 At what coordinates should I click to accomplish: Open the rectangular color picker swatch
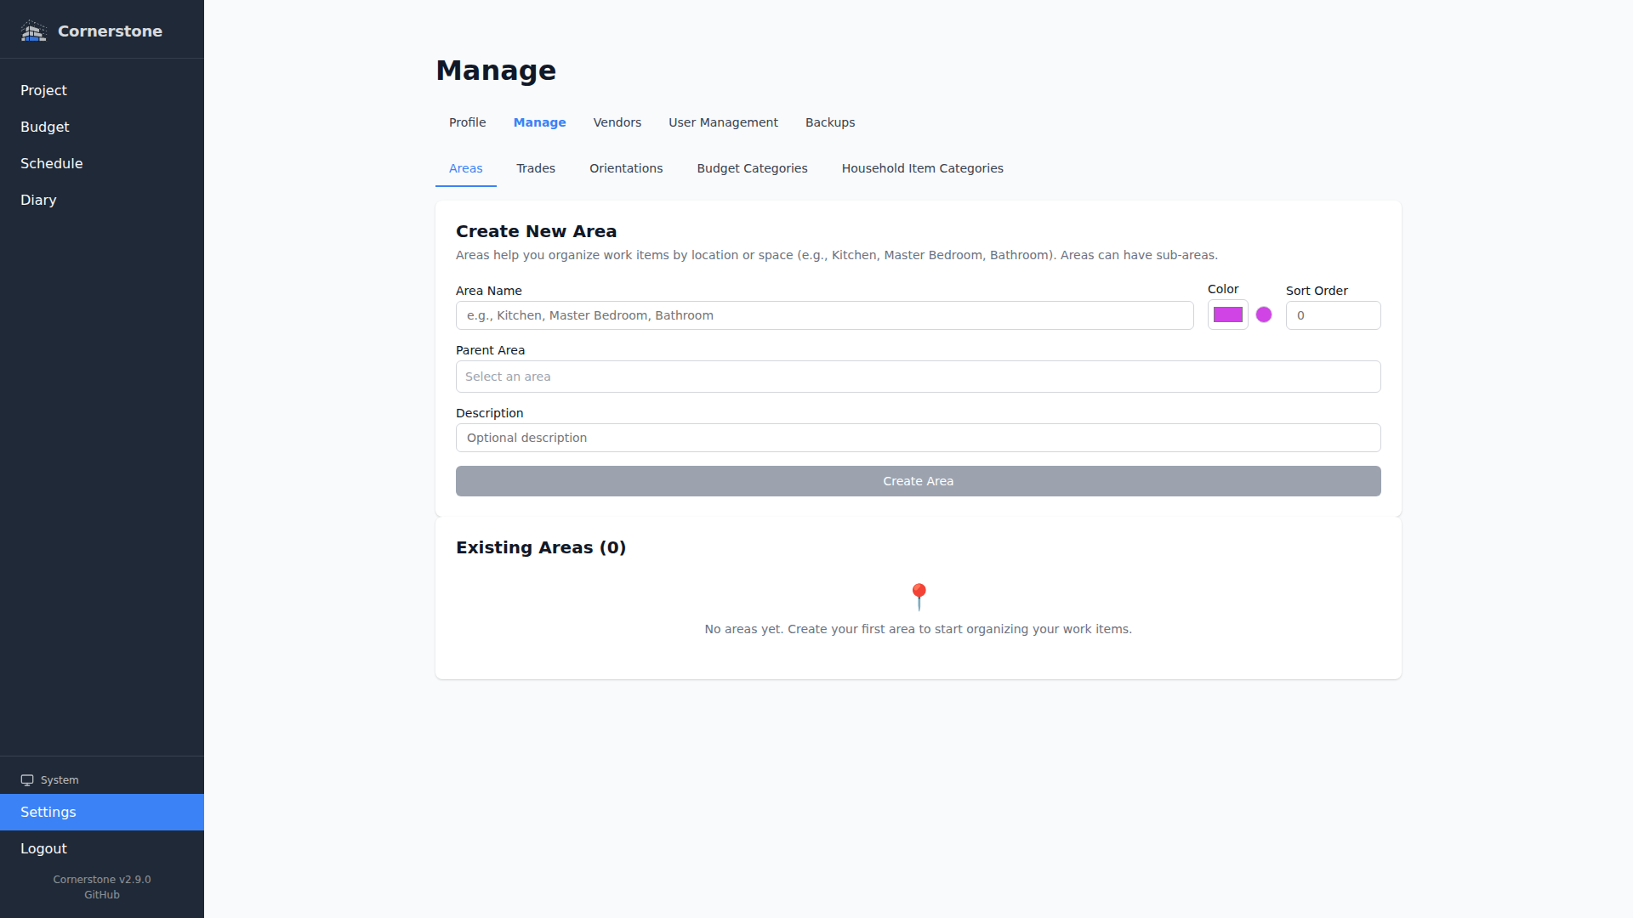click(x=1228, y=314)
